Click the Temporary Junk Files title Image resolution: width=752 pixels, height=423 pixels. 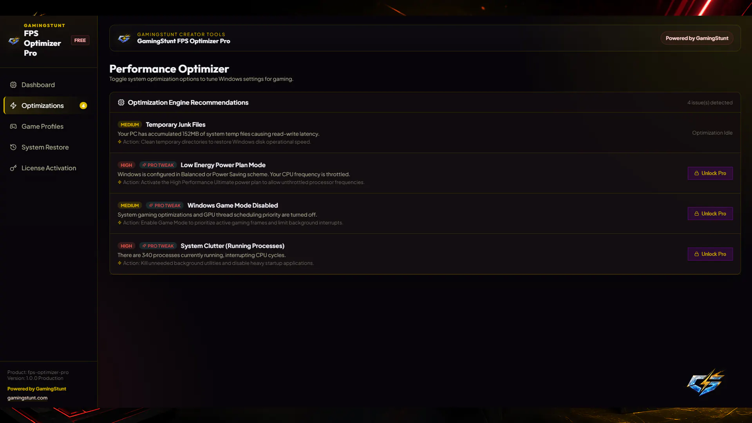pyautogui.click(x=175, y=125)
